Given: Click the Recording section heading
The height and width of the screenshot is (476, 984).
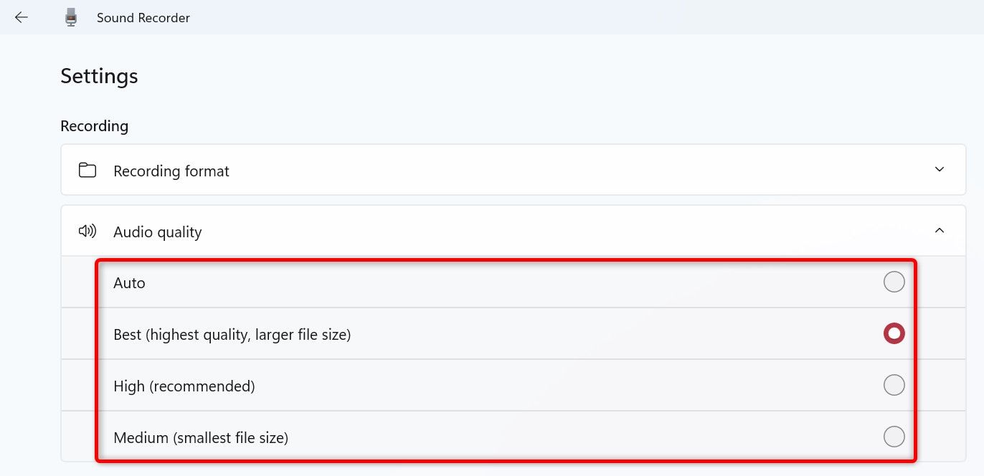Looking at the screenshot, I should (x=94, y=126).
